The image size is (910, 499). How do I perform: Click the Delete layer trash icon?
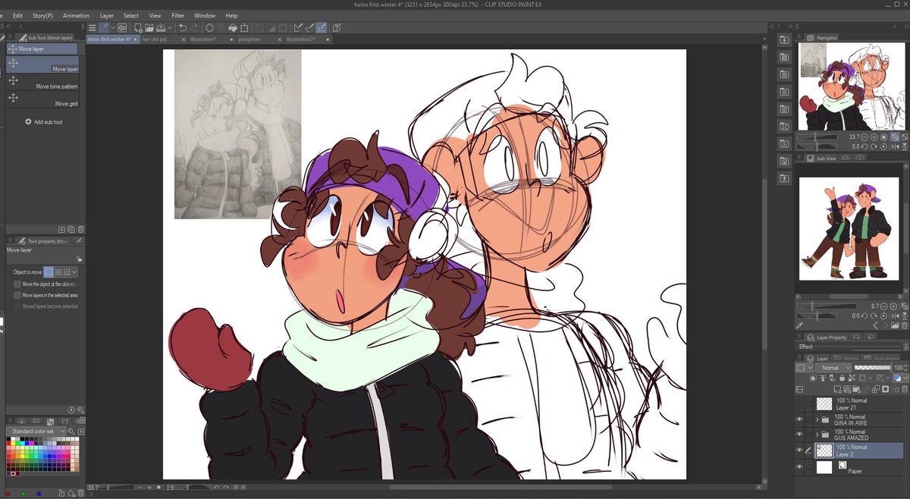(x=905, y=389)
